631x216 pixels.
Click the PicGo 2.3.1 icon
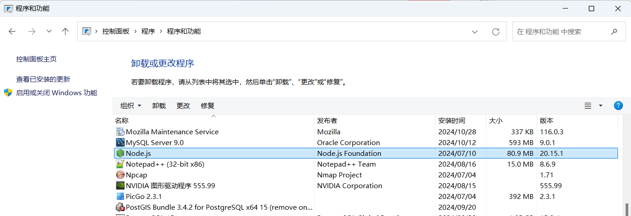(x=120, y=197)
